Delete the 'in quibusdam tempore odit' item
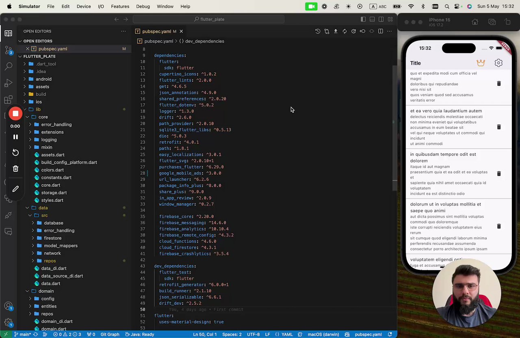Image resolution: width=520 pixels, height=338 pixels. click(x=499, y=174)
